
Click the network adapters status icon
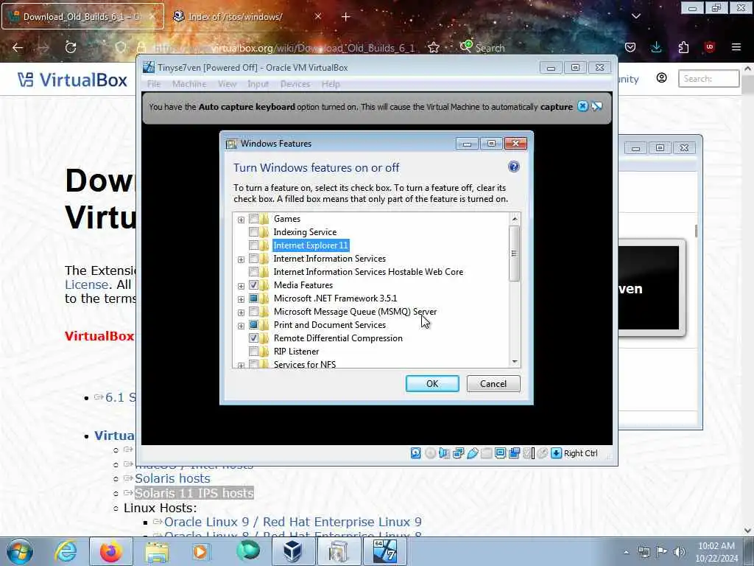tap(458, 453)
